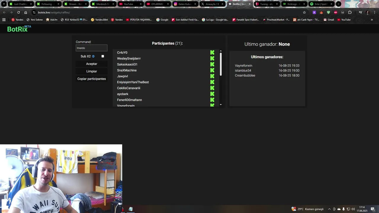Click participant name ayoberk

click(123, 94)
